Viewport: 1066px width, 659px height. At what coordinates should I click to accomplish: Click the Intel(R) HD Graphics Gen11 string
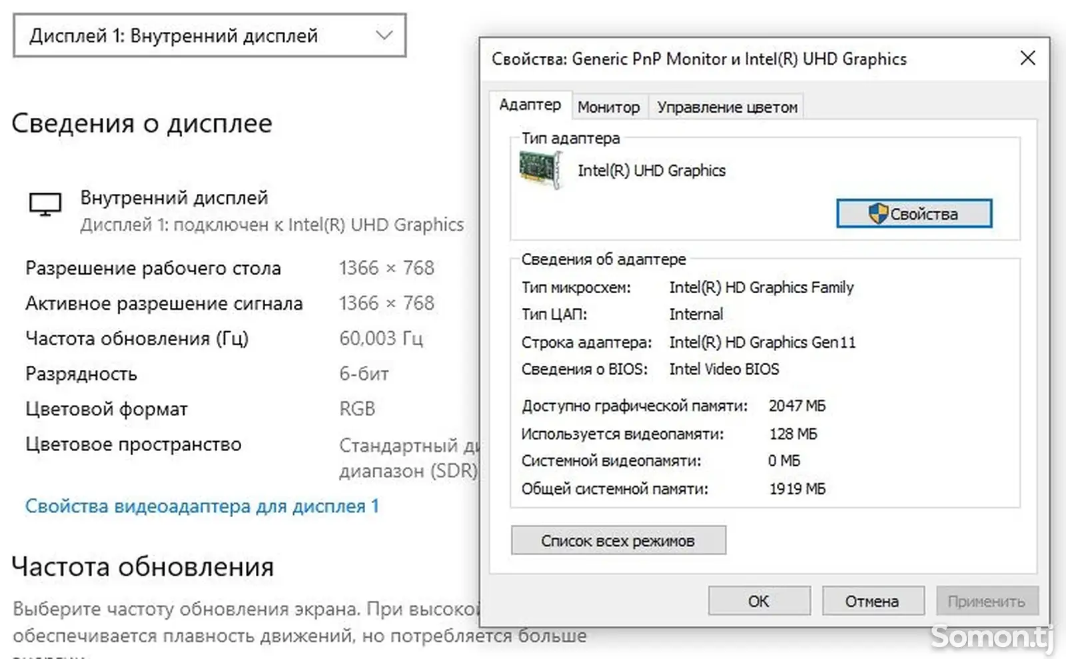(762, 342)
